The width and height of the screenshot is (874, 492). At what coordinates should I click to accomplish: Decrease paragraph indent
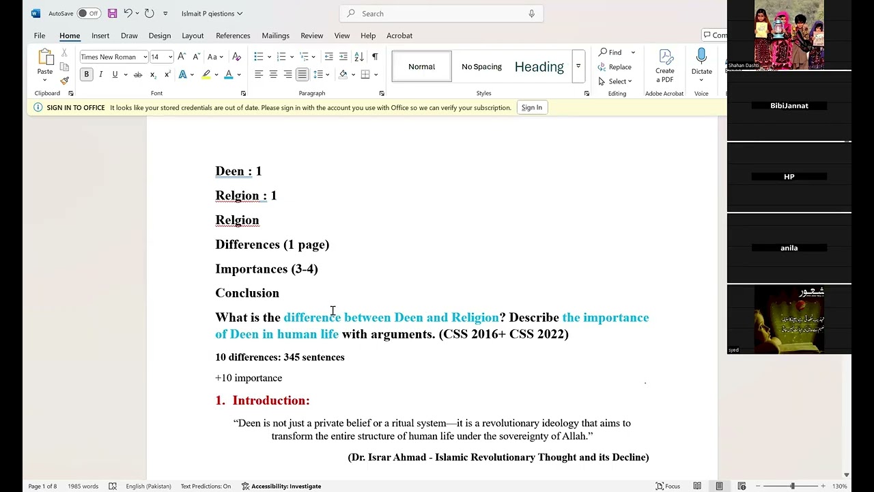point(328,57)
